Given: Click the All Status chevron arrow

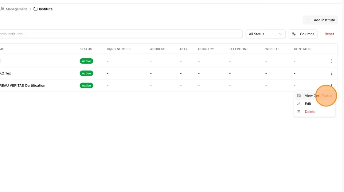Looking at the screenshot, I should click(x=280, y=34).
